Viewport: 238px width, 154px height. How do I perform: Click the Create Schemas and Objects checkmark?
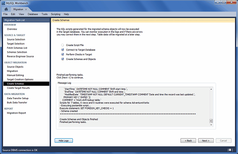click(62, 59)
